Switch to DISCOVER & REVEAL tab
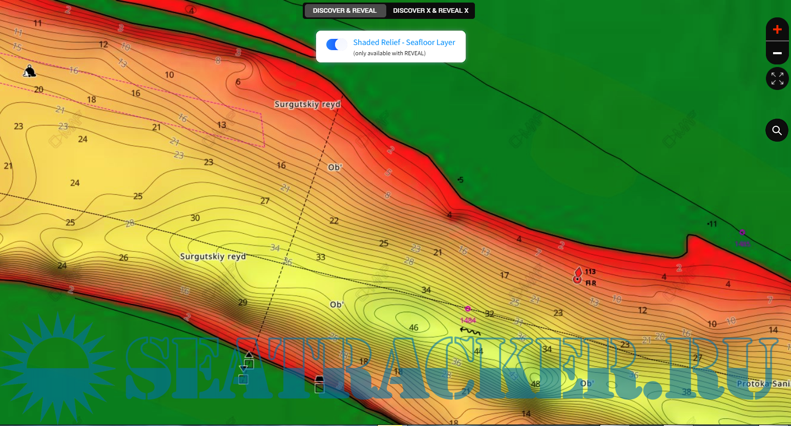The height and width of the screenshot is (426, 791). (344, 11)
